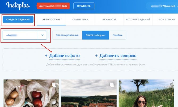Click the selected account name field
The width and height of the screenshot is (178, 107).
tap(20, 35)
